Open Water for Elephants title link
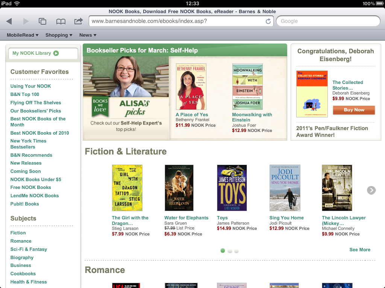The height and width of the screenshot is (288, 385). pos(186,218)
